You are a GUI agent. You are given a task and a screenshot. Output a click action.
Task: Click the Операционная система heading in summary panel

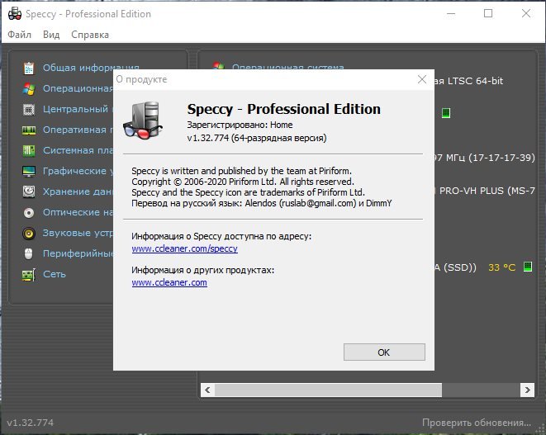click(x=288, y=67)
